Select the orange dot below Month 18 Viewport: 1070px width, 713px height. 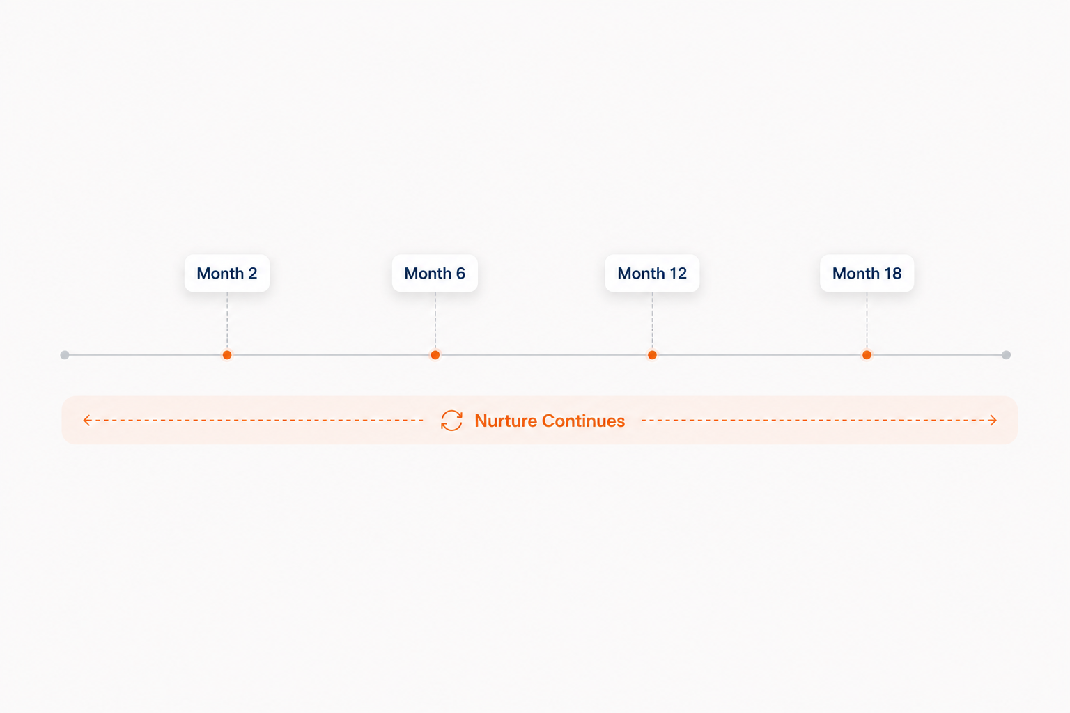(867, 355)
